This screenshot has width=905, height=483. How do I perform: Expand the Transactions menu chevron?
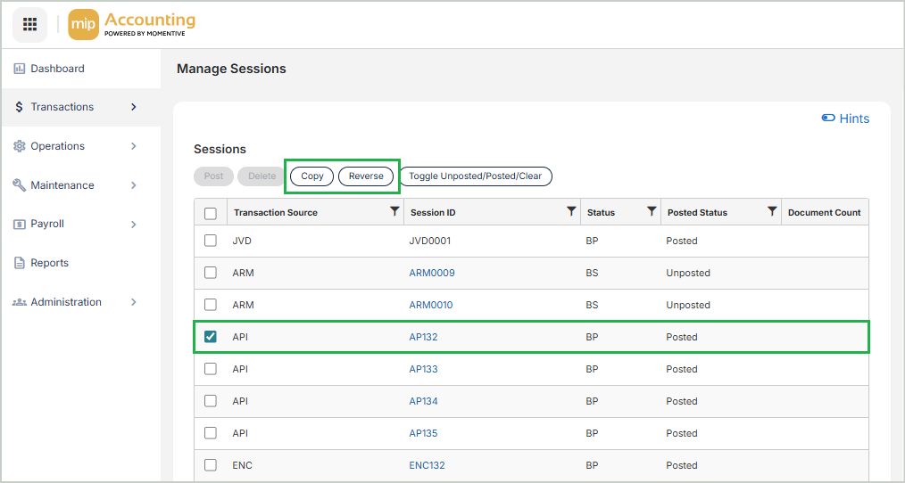134,107
